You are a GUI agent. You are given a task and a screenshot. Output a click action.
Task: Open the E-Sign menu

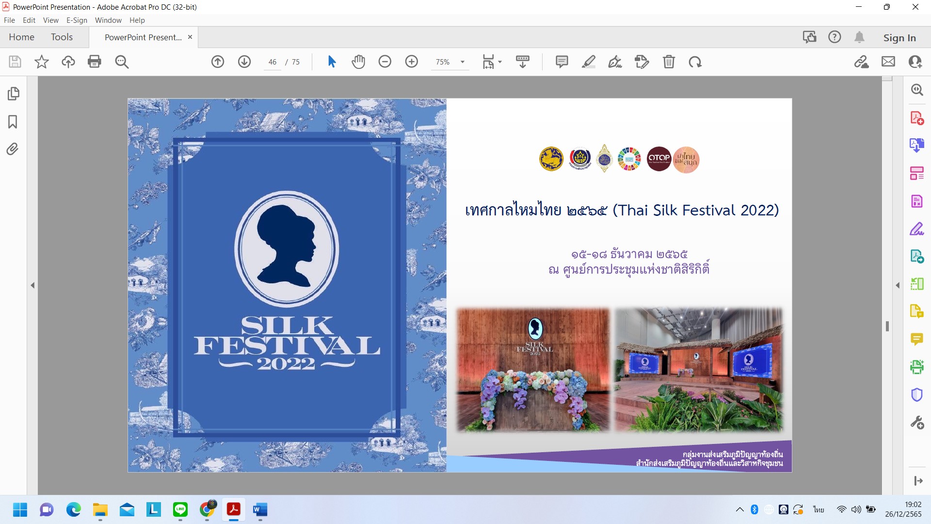click(77, 20)
